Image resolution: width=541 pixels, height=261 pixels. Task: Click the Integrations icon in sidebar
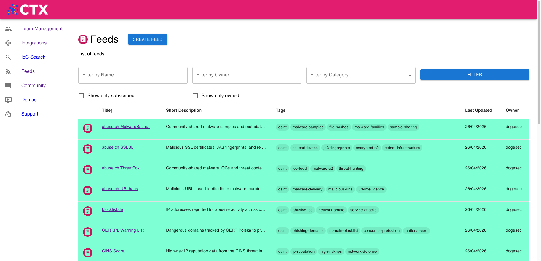click(8, 43)
